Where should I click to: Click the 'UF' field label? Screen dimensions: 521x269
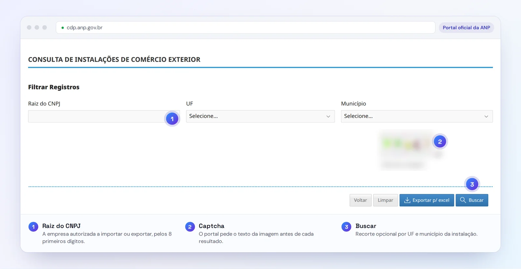pos(190,104)
